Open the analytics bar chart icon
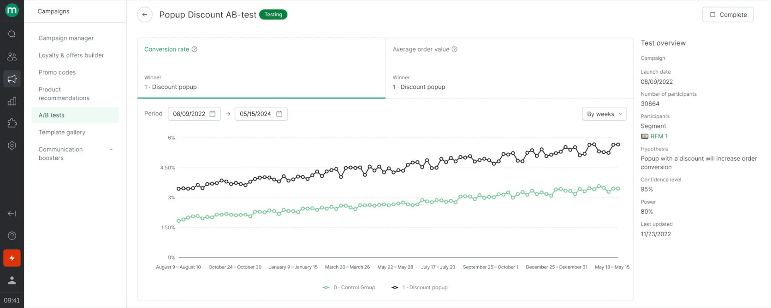Image resolution: width=771 pixels, height=308 pixels. (x=12, y=101)
